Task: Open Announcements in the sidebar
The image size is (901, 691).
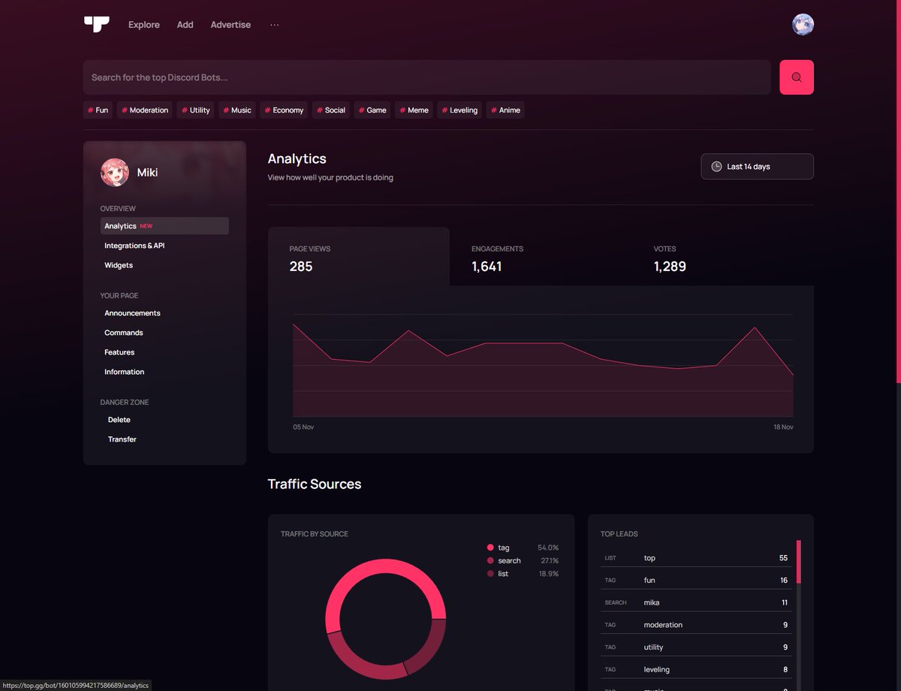Action: 132,313
